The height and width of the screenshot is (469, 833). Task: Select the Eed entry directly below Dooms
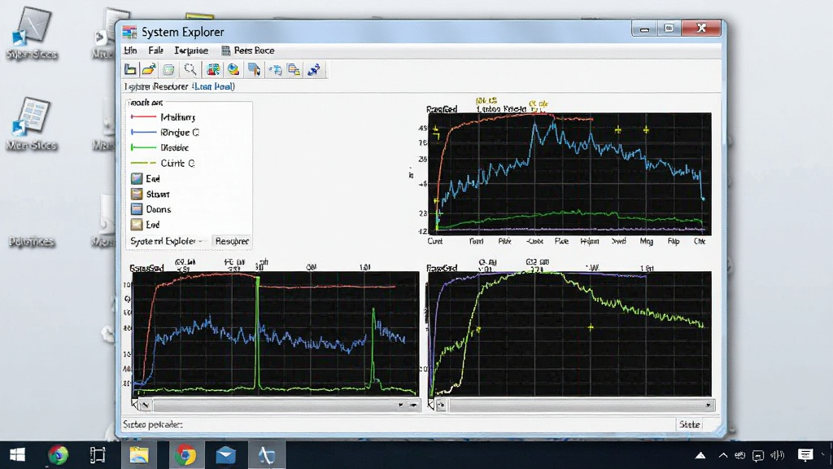(145, 225)
